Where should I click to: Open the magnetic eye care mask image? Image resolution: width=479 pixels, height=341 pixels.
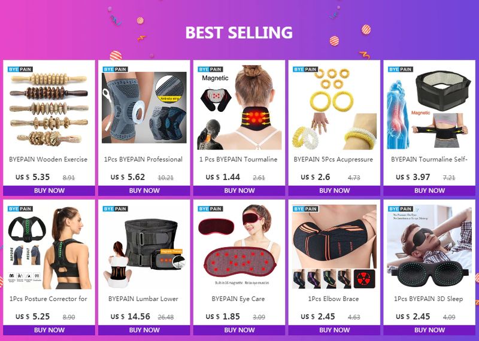(239, 246)
